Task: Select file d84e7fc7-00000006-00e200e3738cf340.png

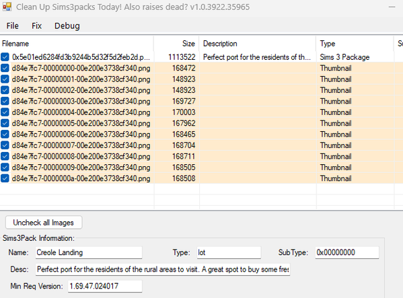Action: tap(81, 135)
